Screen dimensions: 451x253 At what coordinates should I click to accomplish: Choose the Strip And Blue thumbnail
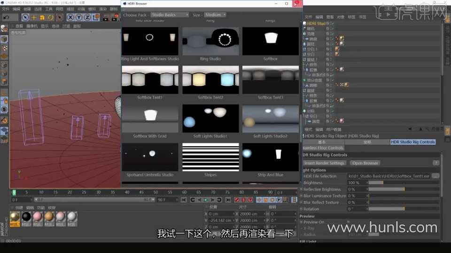(271, 157)
